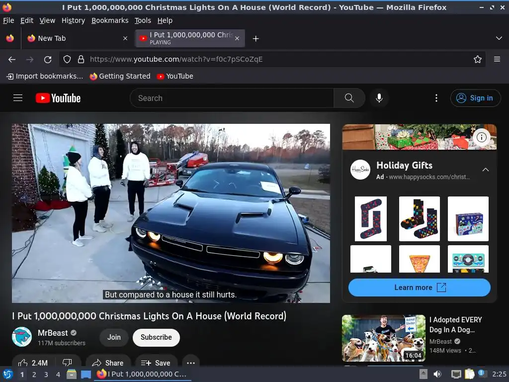Open the Tools menu
This screenshot has width=509, height=382.
pyautogui.click(x=143, y=20)
